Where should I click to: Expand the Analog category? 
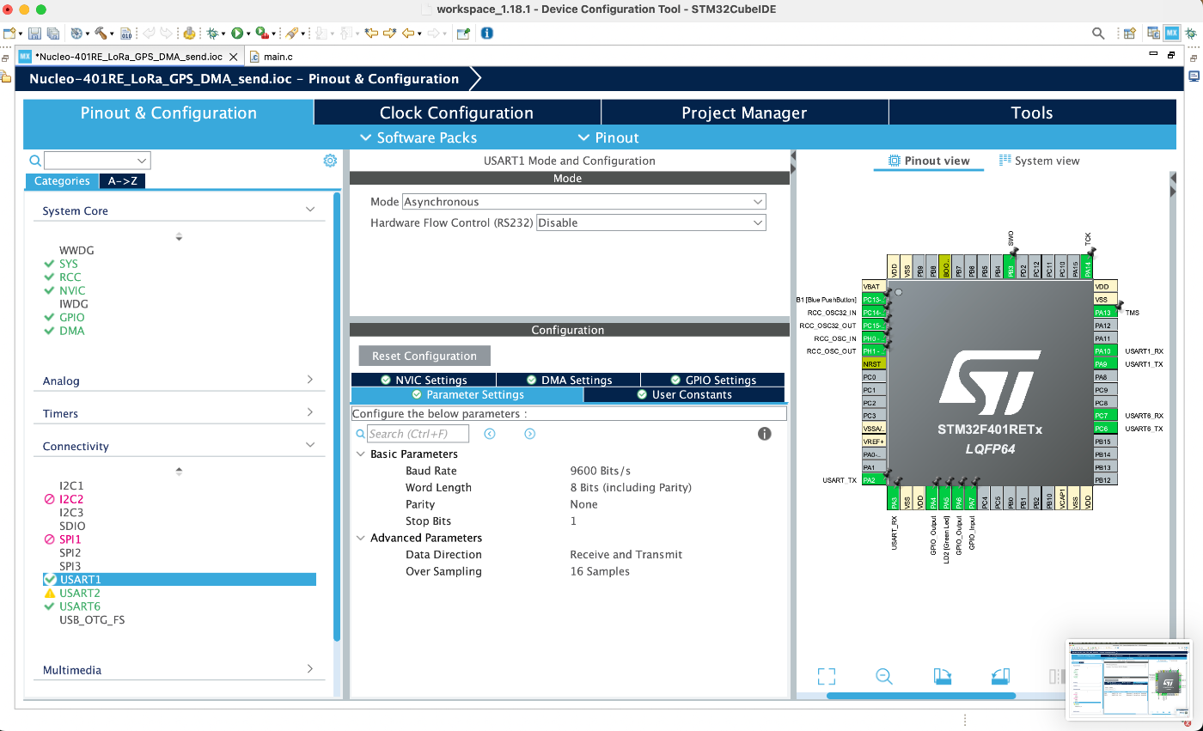pyautogui.click(x=310, y=380)
